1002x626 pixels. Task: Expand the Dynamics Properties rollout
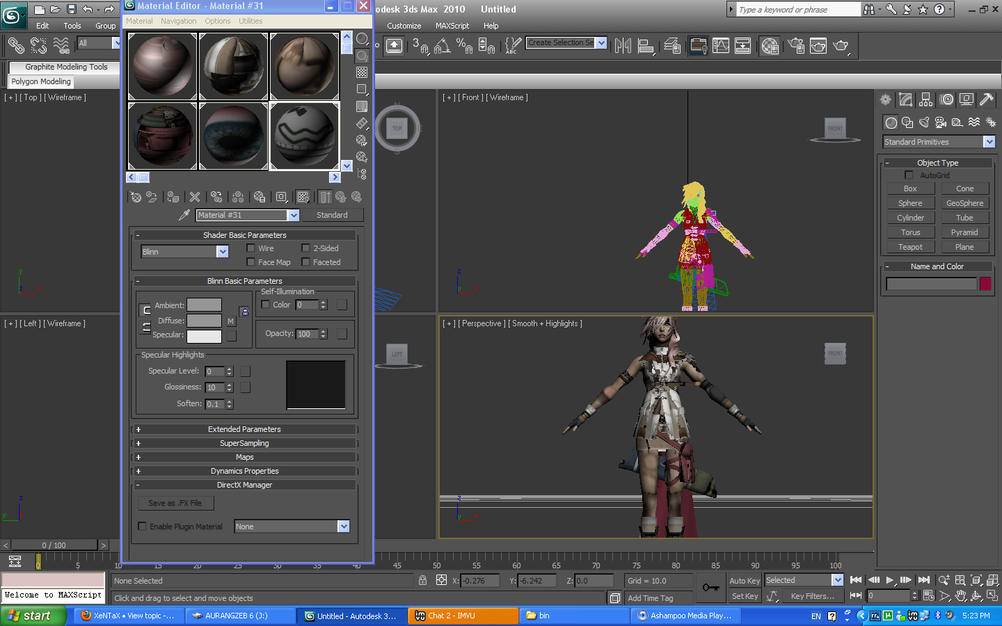(244, 471)
